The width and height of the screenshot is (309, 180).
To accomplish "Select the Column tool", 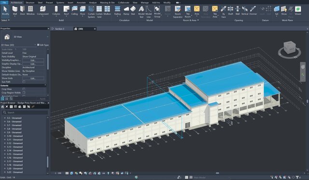I will 56,11.
